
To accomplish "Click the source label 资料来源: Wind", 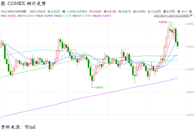I will click(18, 127).
